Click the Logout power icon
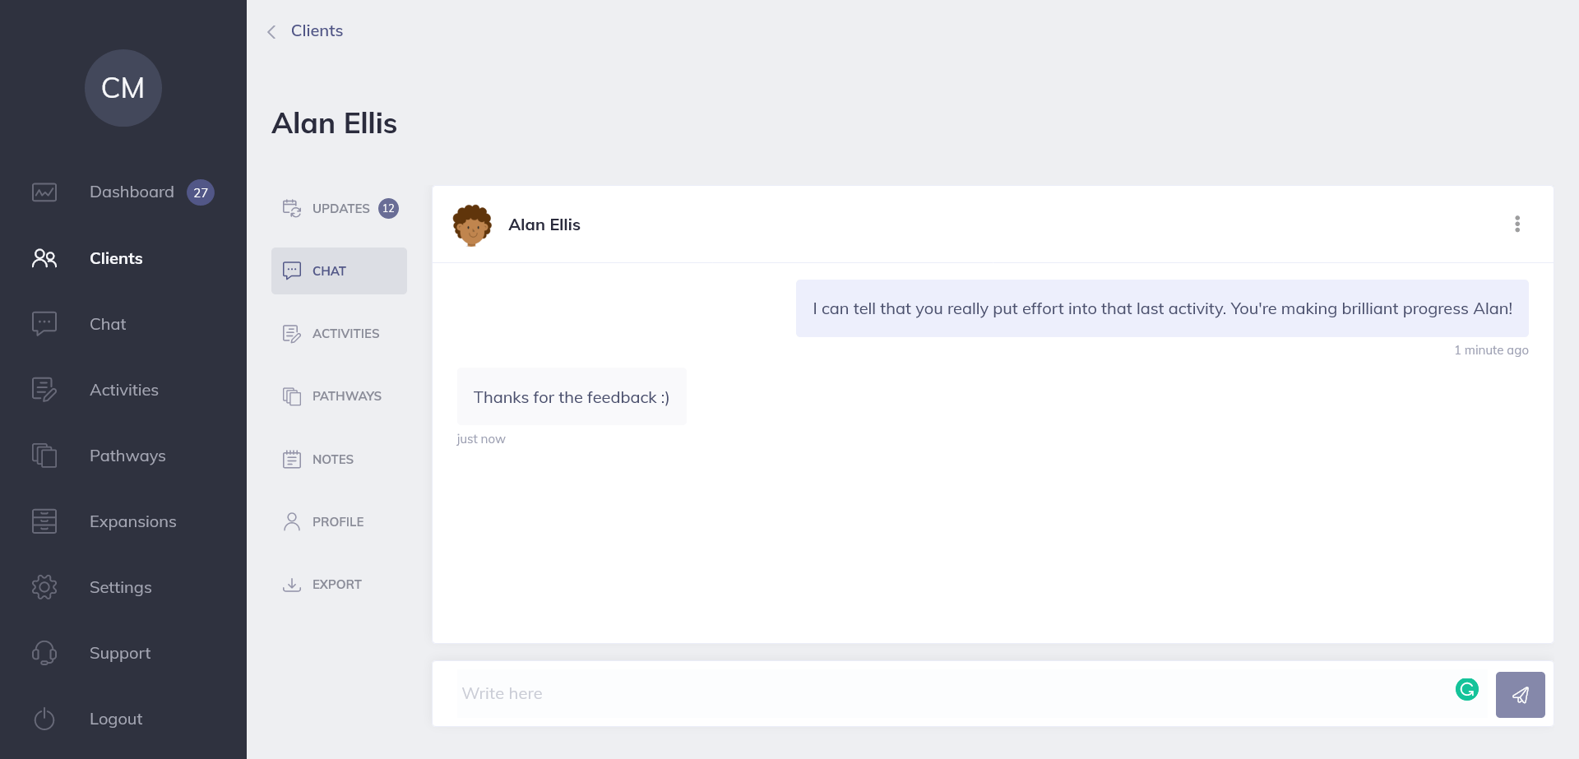 click(x=44, y=719)
